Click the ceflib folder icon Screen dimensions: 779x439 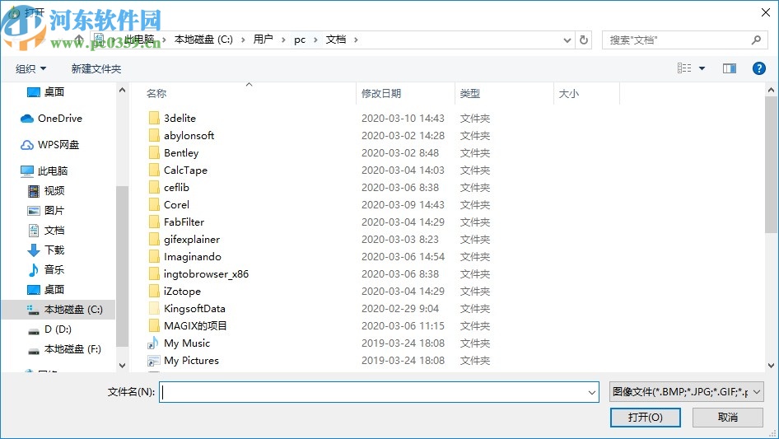(x=154, y=188)
